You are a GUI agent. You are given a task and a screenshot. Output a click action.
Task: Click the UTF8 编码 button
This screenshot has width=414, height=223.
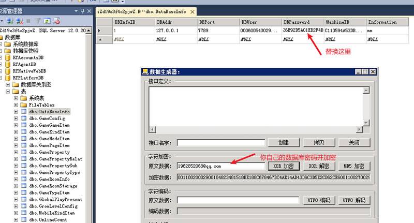(x=318, y=200)
